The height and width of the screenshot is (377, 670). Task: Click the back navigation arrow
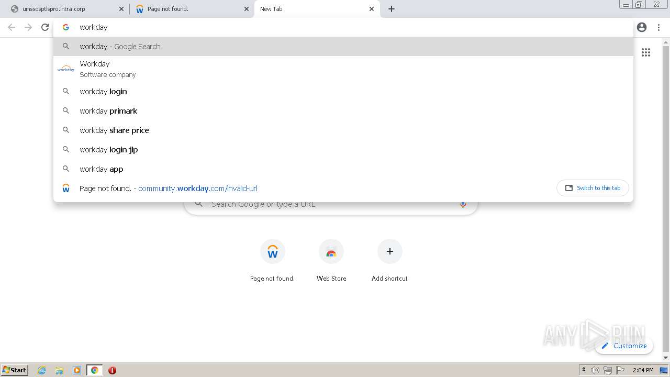click(x=12, y=27)
